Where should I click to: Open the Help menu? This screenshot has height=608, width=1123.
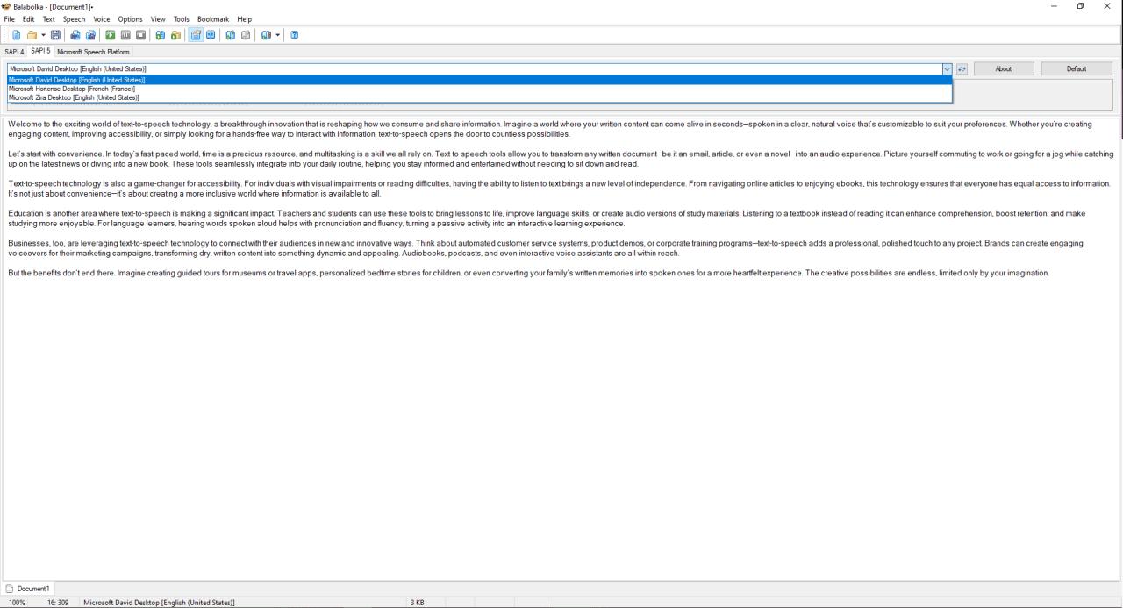(244, 19)
